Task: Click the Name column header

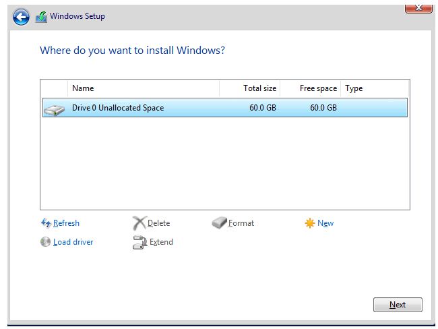Action: pyautogui.click(x=144, y=88)
